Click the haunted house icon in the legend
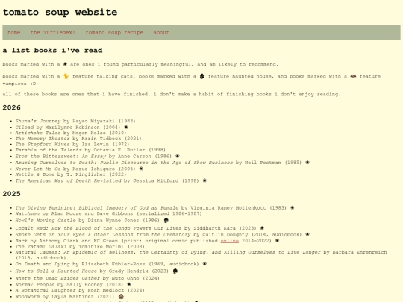This screenshot has width=403, height=302. click(x=202, y=76)
